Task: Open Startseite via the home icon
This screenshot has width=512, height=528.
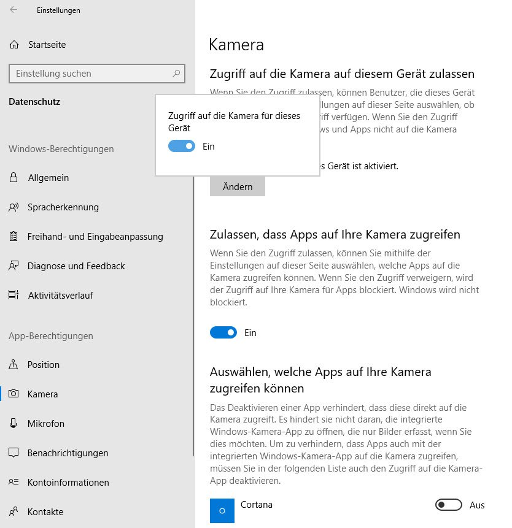Action: coord(14,45)
